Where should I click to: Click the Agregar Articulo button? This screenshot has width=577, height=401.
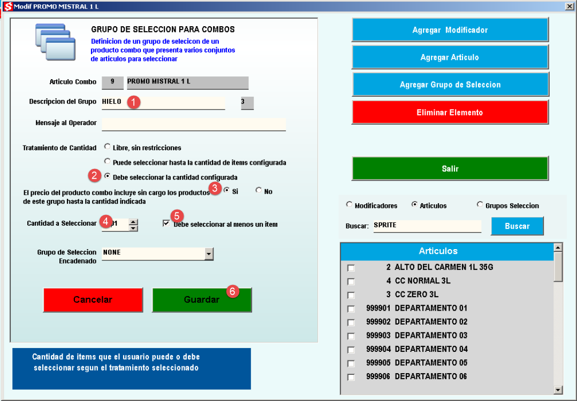click(x=450, y=57)
